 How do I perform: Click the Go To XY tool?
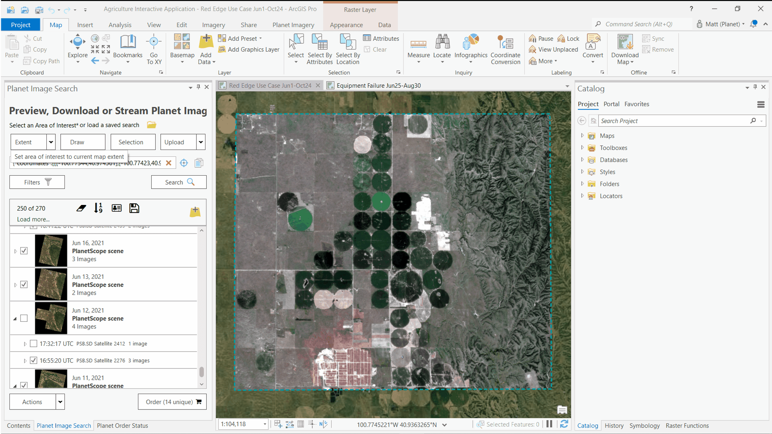[154, 49]
